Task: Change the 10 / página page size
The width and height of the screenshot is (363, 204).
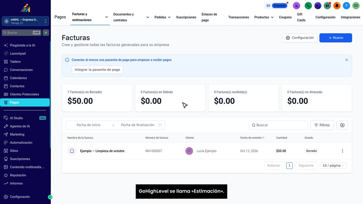Action: (333, 166)
